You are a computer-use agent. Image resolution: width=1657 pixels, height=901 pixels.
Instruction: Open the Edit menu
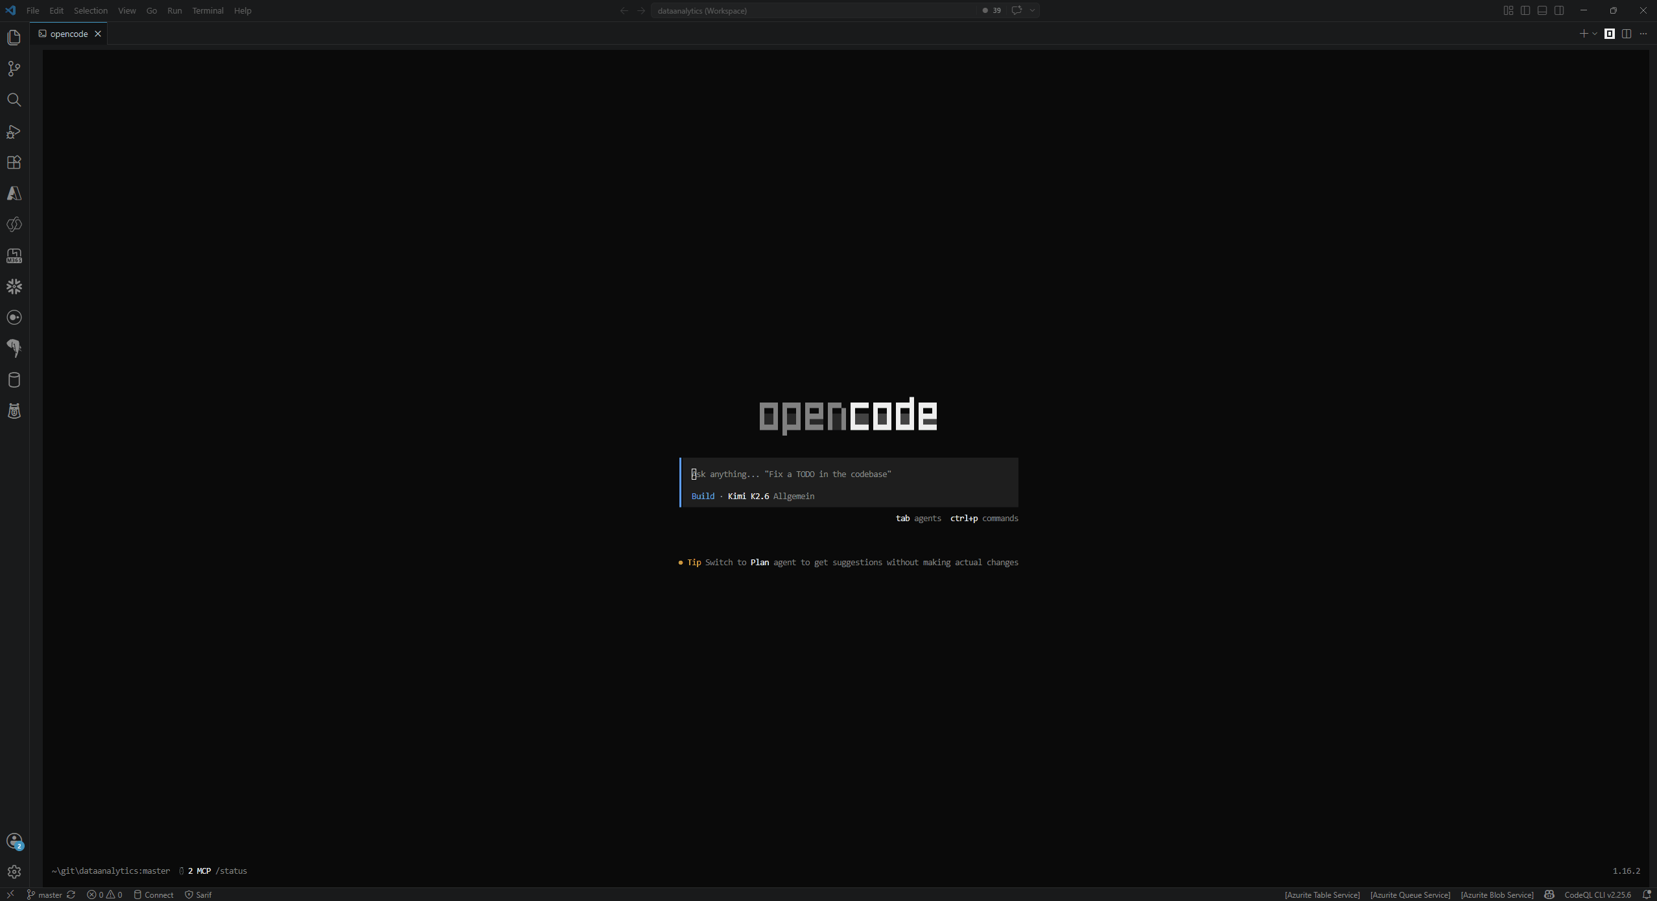56,10
